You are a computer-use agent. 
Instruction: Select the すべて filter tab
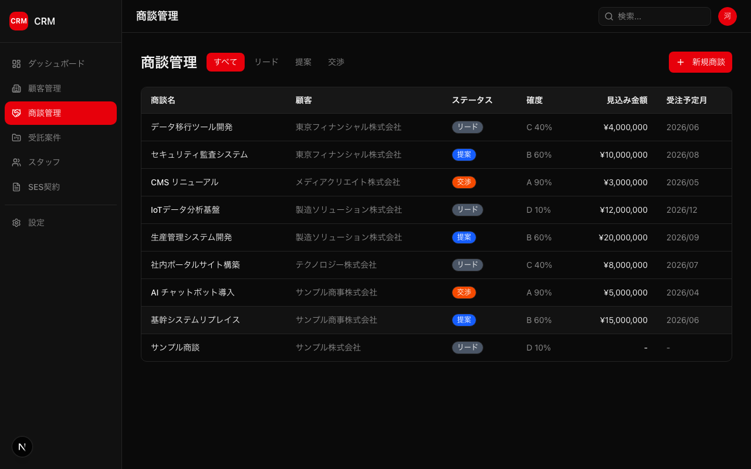(225, 62)
